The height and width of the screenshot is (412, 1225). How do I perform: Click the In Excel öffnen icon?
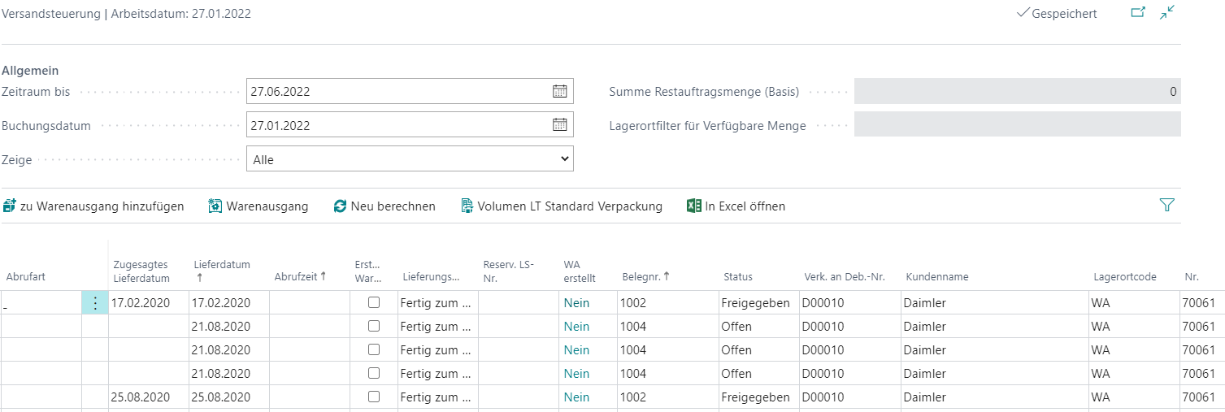click(693, 206)
